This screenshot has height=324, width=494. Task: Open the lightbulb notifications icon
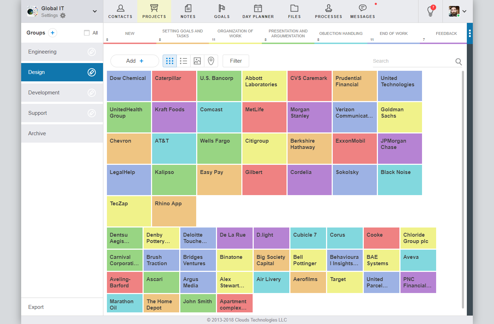pyautogui.click(x=430, y=11)
